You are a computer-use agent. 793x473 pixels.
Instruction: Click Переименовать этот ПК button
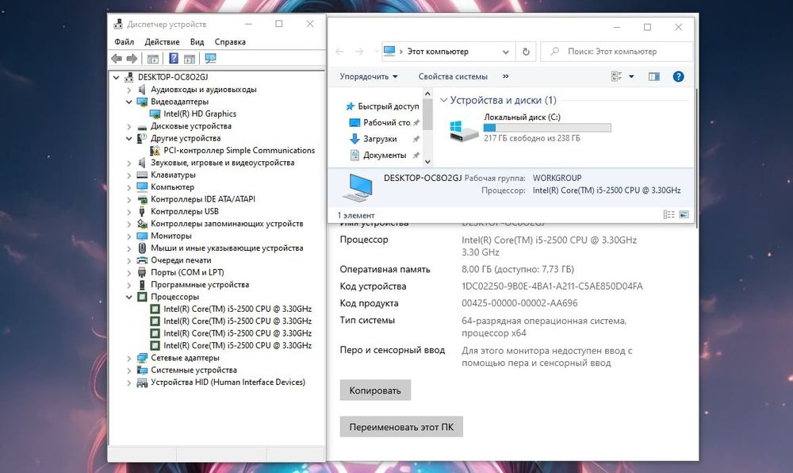[401, 427]
